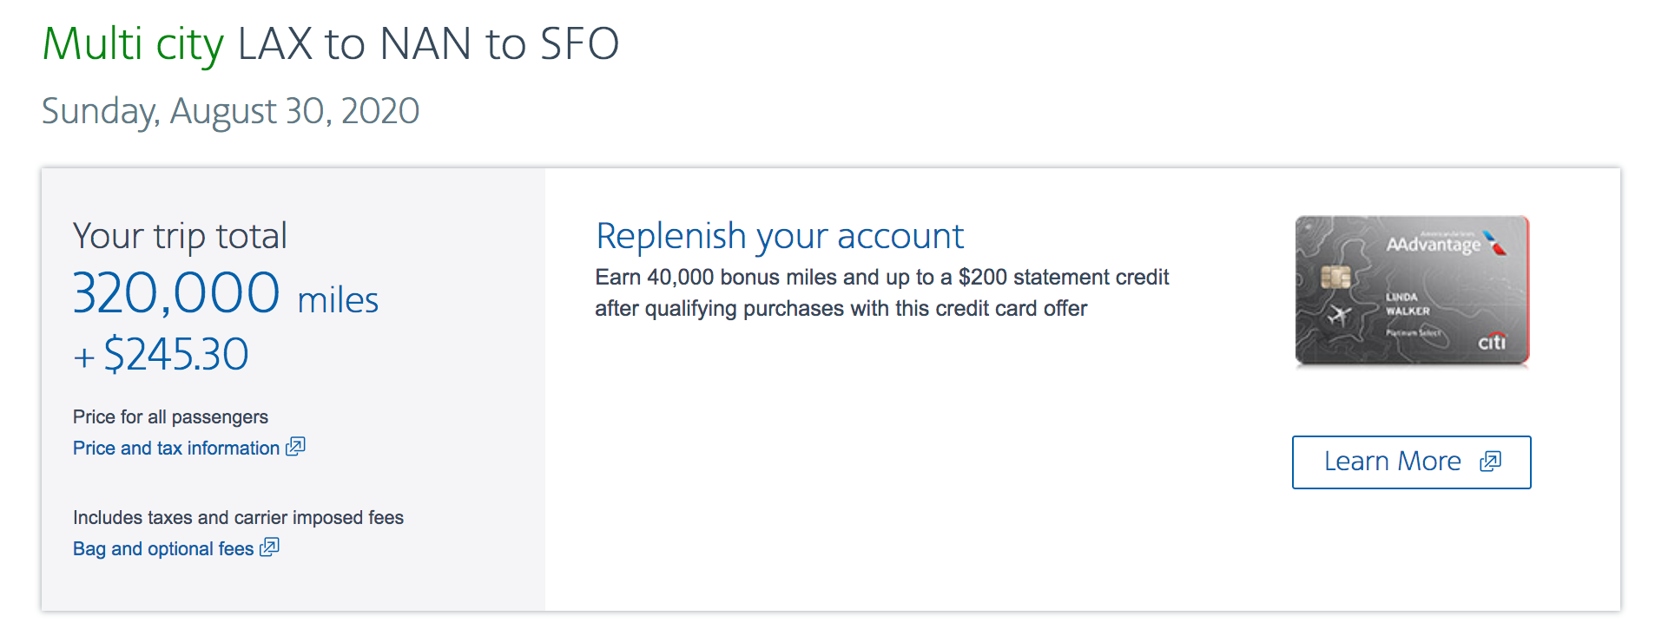1655x642 pixels.
Task: Click the green Multi city text
Action: tap(133, 44)
